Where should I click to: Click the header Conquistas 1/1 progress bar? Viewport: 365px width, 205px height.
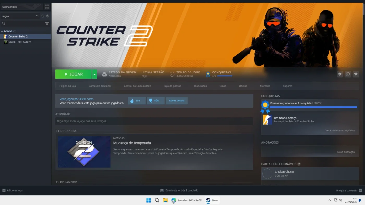(x=224, y=76)
